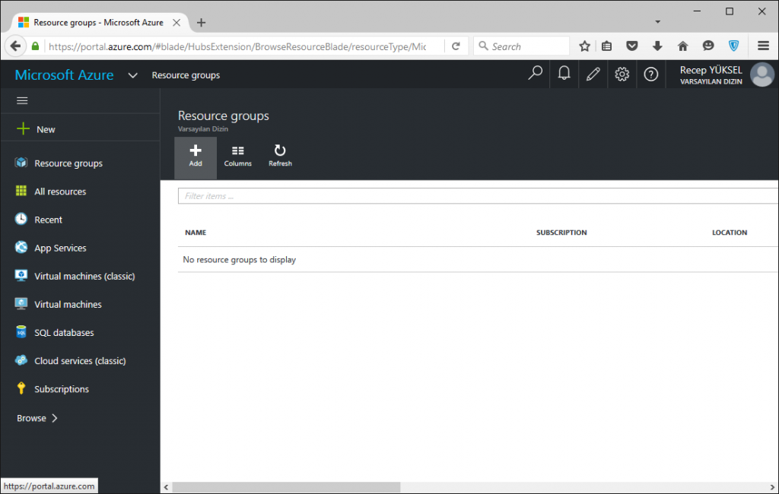The height and width of the screenshot is (494, 779).
Task: Open the Firefox hamburger menu
Action: 763,46
